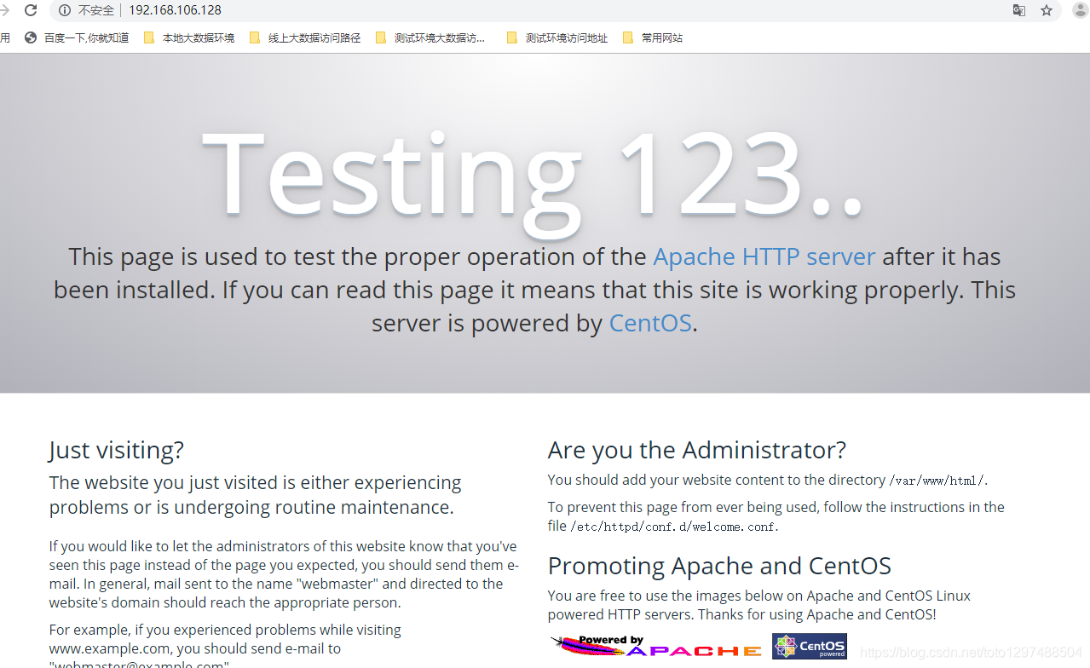The width and height of the screenshot is (1090, 668).
Task: Follow the CentOS link in intro text
Action: [x=650, y=323]
